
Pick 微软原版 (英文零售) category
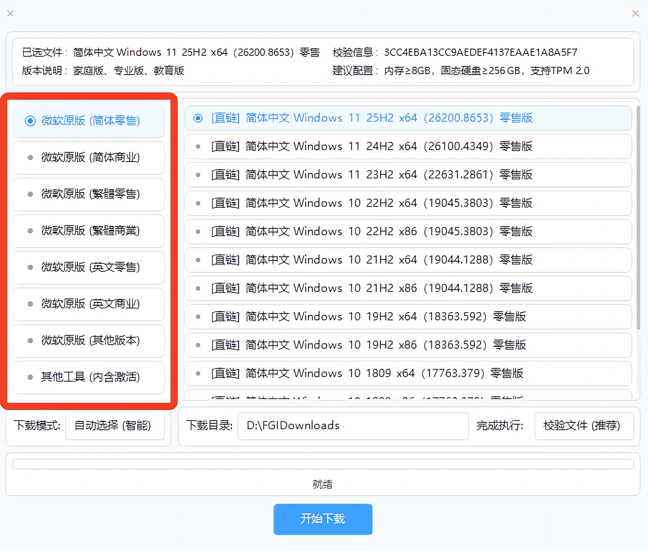point(88,268)
